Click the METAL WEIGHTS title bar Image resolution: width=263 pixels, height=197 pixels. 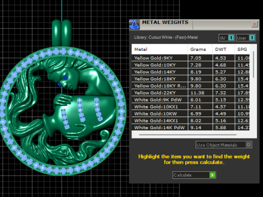pyautogui.click(x=194, y=25)
